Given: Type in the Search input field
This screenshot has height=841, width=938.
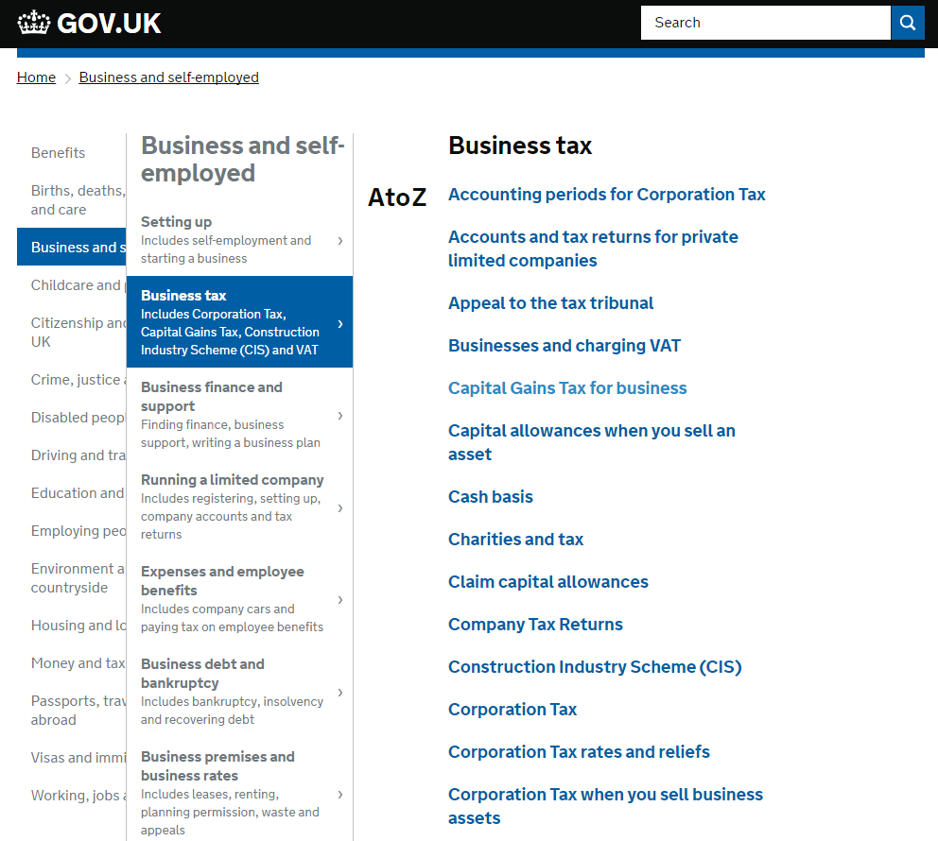Looking at the screenshot, I should [x=764, y=23].
